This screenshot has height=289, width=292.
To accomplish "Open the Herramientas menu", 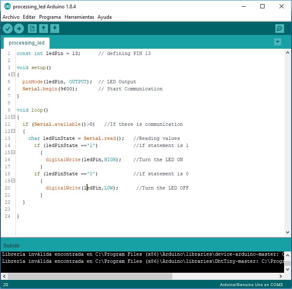I will (79, 17).
